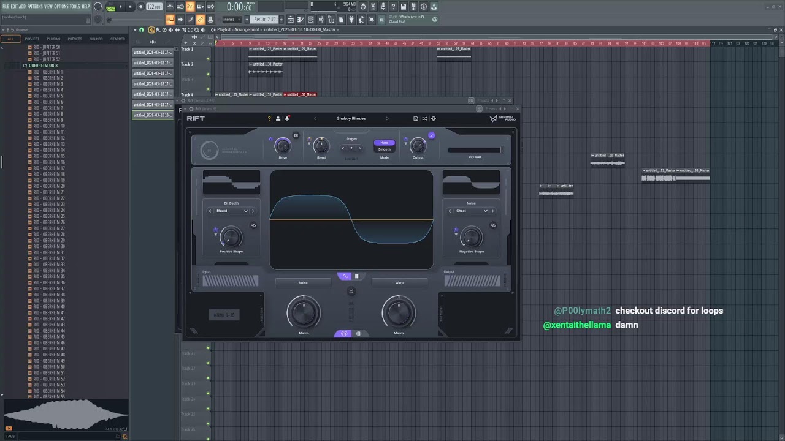Click the Blend knob
Viewport: 785px width, 441px height.
(321, 145)
